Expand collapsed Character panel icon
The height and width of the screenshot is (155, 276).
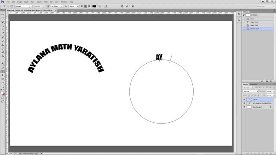pos(239,20)
